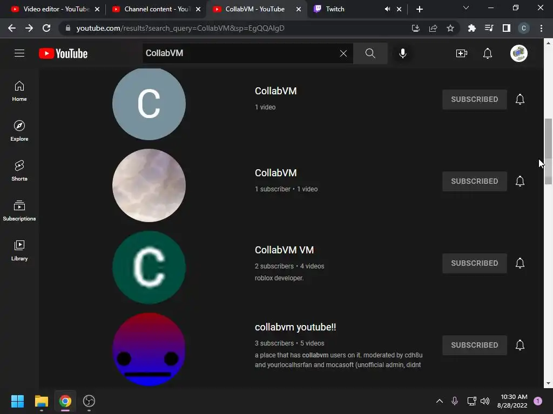Open the YouTube hamburger guide menu
Image resolution: width=553 pixels, height=414 pixels.
coord(19,53)
